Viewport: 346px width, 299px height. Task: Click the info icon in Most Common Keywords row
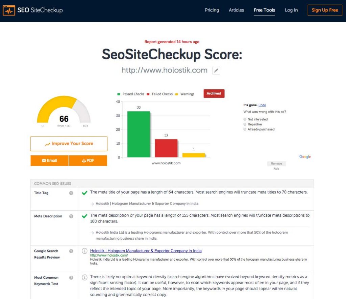pyautogui.click(x=84, y=277)
